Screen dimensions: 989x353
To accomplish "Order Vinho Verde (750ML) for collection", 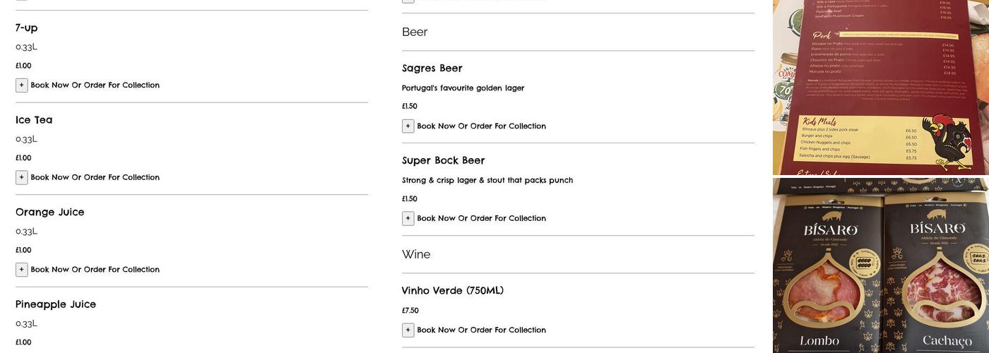I will 481,330.
